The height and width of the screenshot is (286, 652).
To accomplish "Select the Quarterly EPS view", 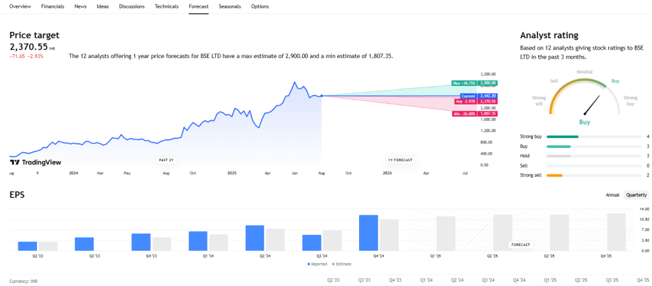I will coord(637,195).
